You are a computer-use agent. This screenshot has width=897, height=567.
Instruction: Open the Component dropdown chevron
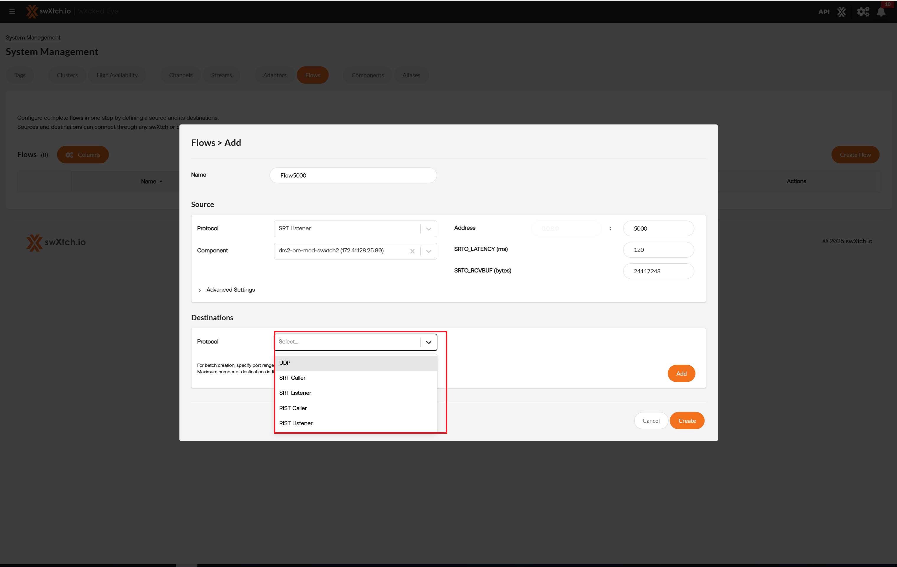point(429,251)
